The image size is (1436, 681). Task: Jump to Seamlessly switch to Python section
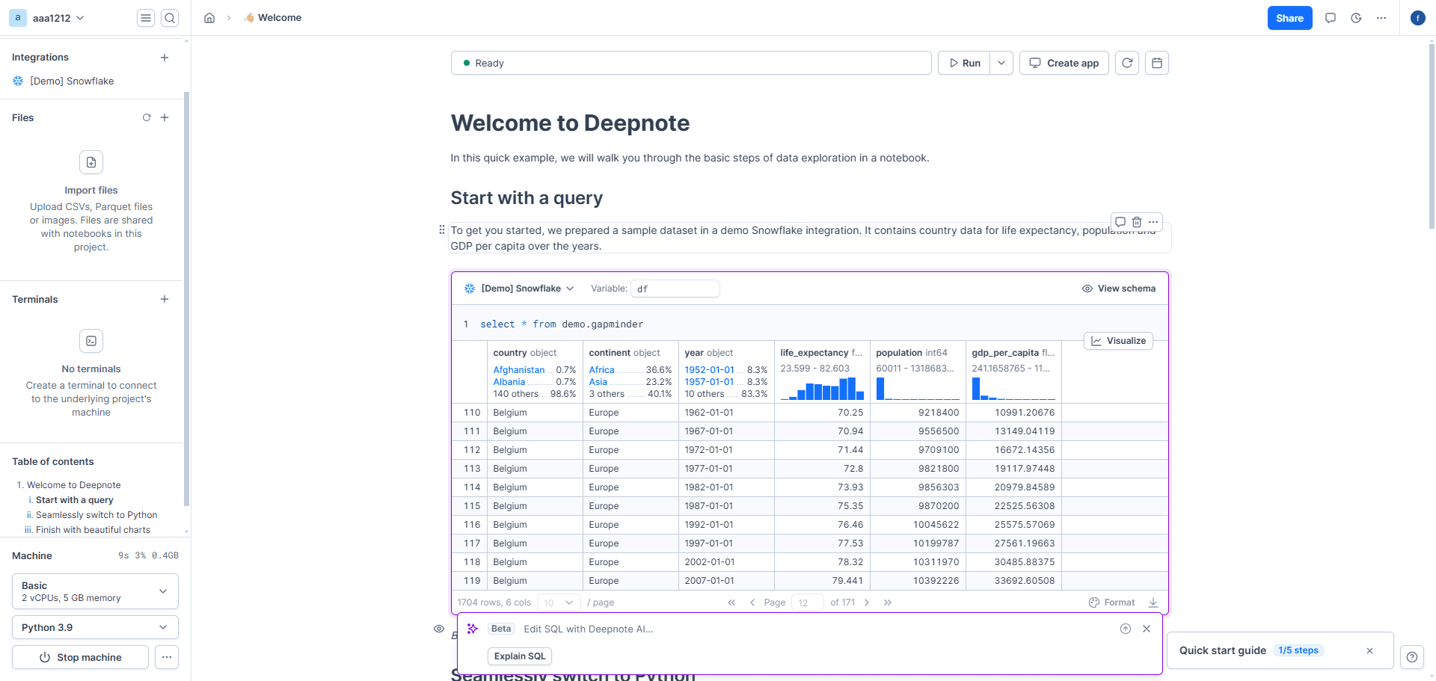pyautogui.click(x=96, y=515)
